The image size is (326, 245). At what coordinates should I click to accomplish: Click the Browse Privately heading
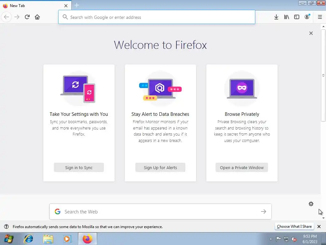pyautogui.click(x=242, y=114)
